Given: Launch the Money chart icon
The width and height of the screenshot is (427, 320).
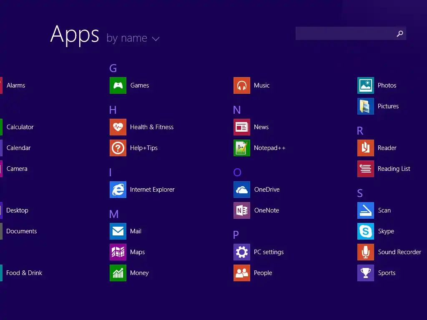Looking at the screenshot, I should coord(118,273).
